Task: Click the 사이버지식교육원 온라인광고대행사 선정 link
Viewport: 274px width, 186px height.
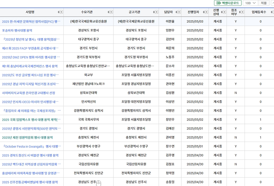Action: [x=28, y=93]
